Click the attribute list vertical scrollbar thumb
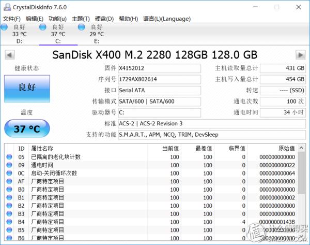Screen dimensions: 310x245 pos(301,173)
